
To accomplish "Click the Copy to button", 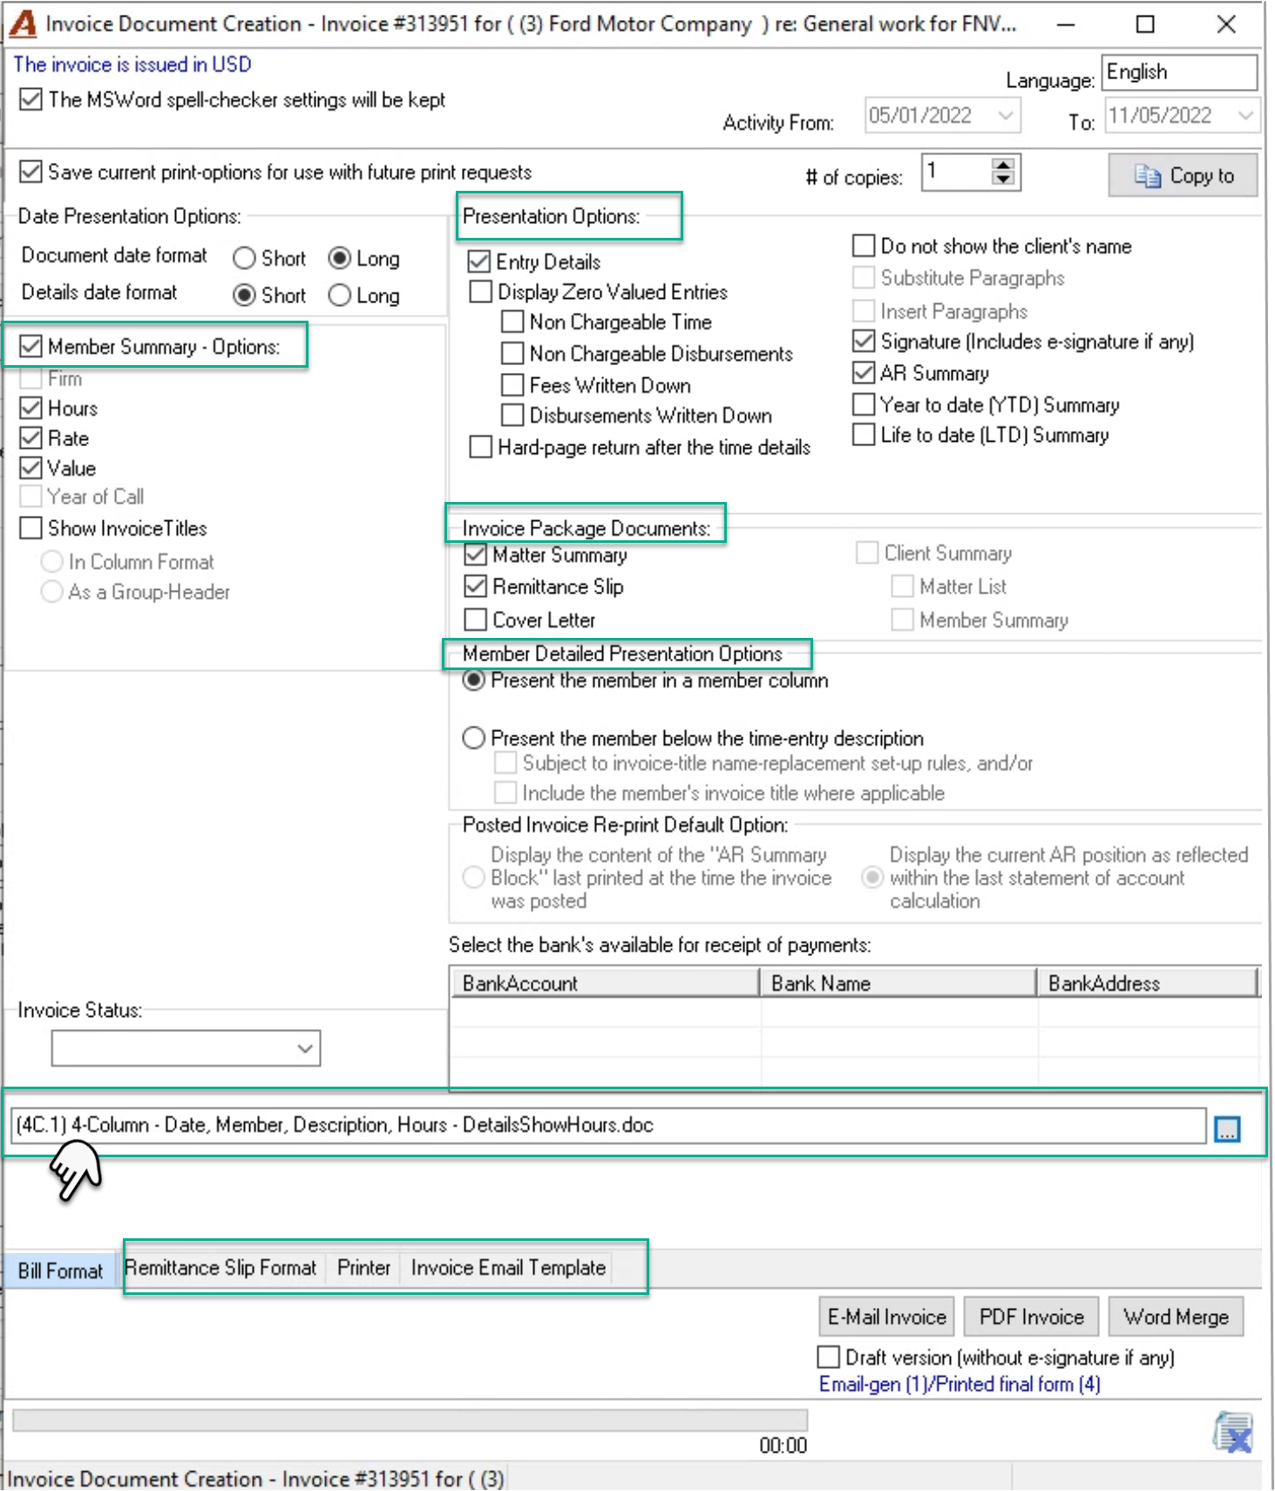I will [x=1183, y=175].
